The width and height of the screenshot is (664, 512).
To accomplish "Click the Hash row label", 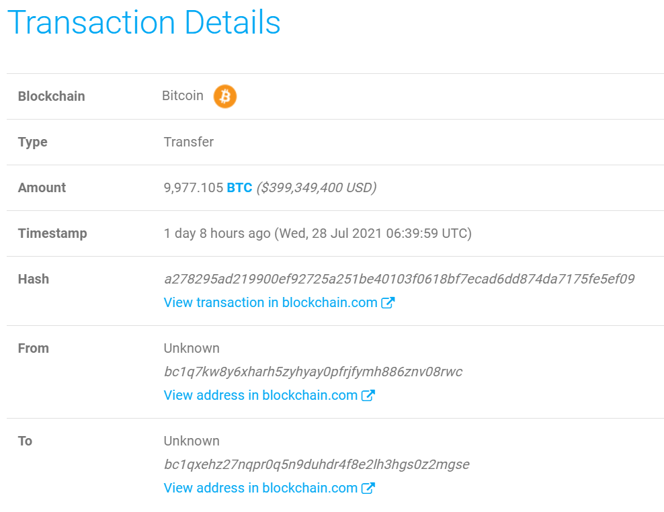I will tap(34, 279).
